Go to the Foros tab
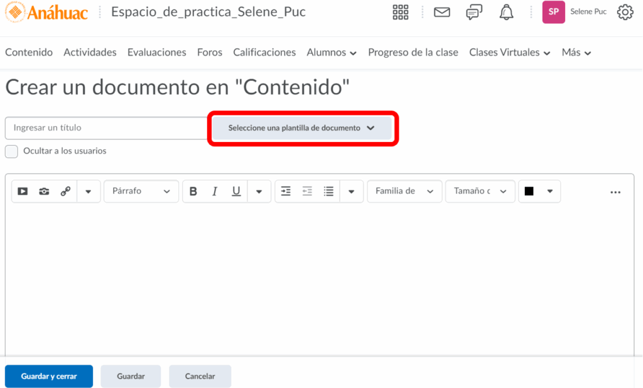Image resolution: width=643 pixels, height=388 pixels. 210,53
